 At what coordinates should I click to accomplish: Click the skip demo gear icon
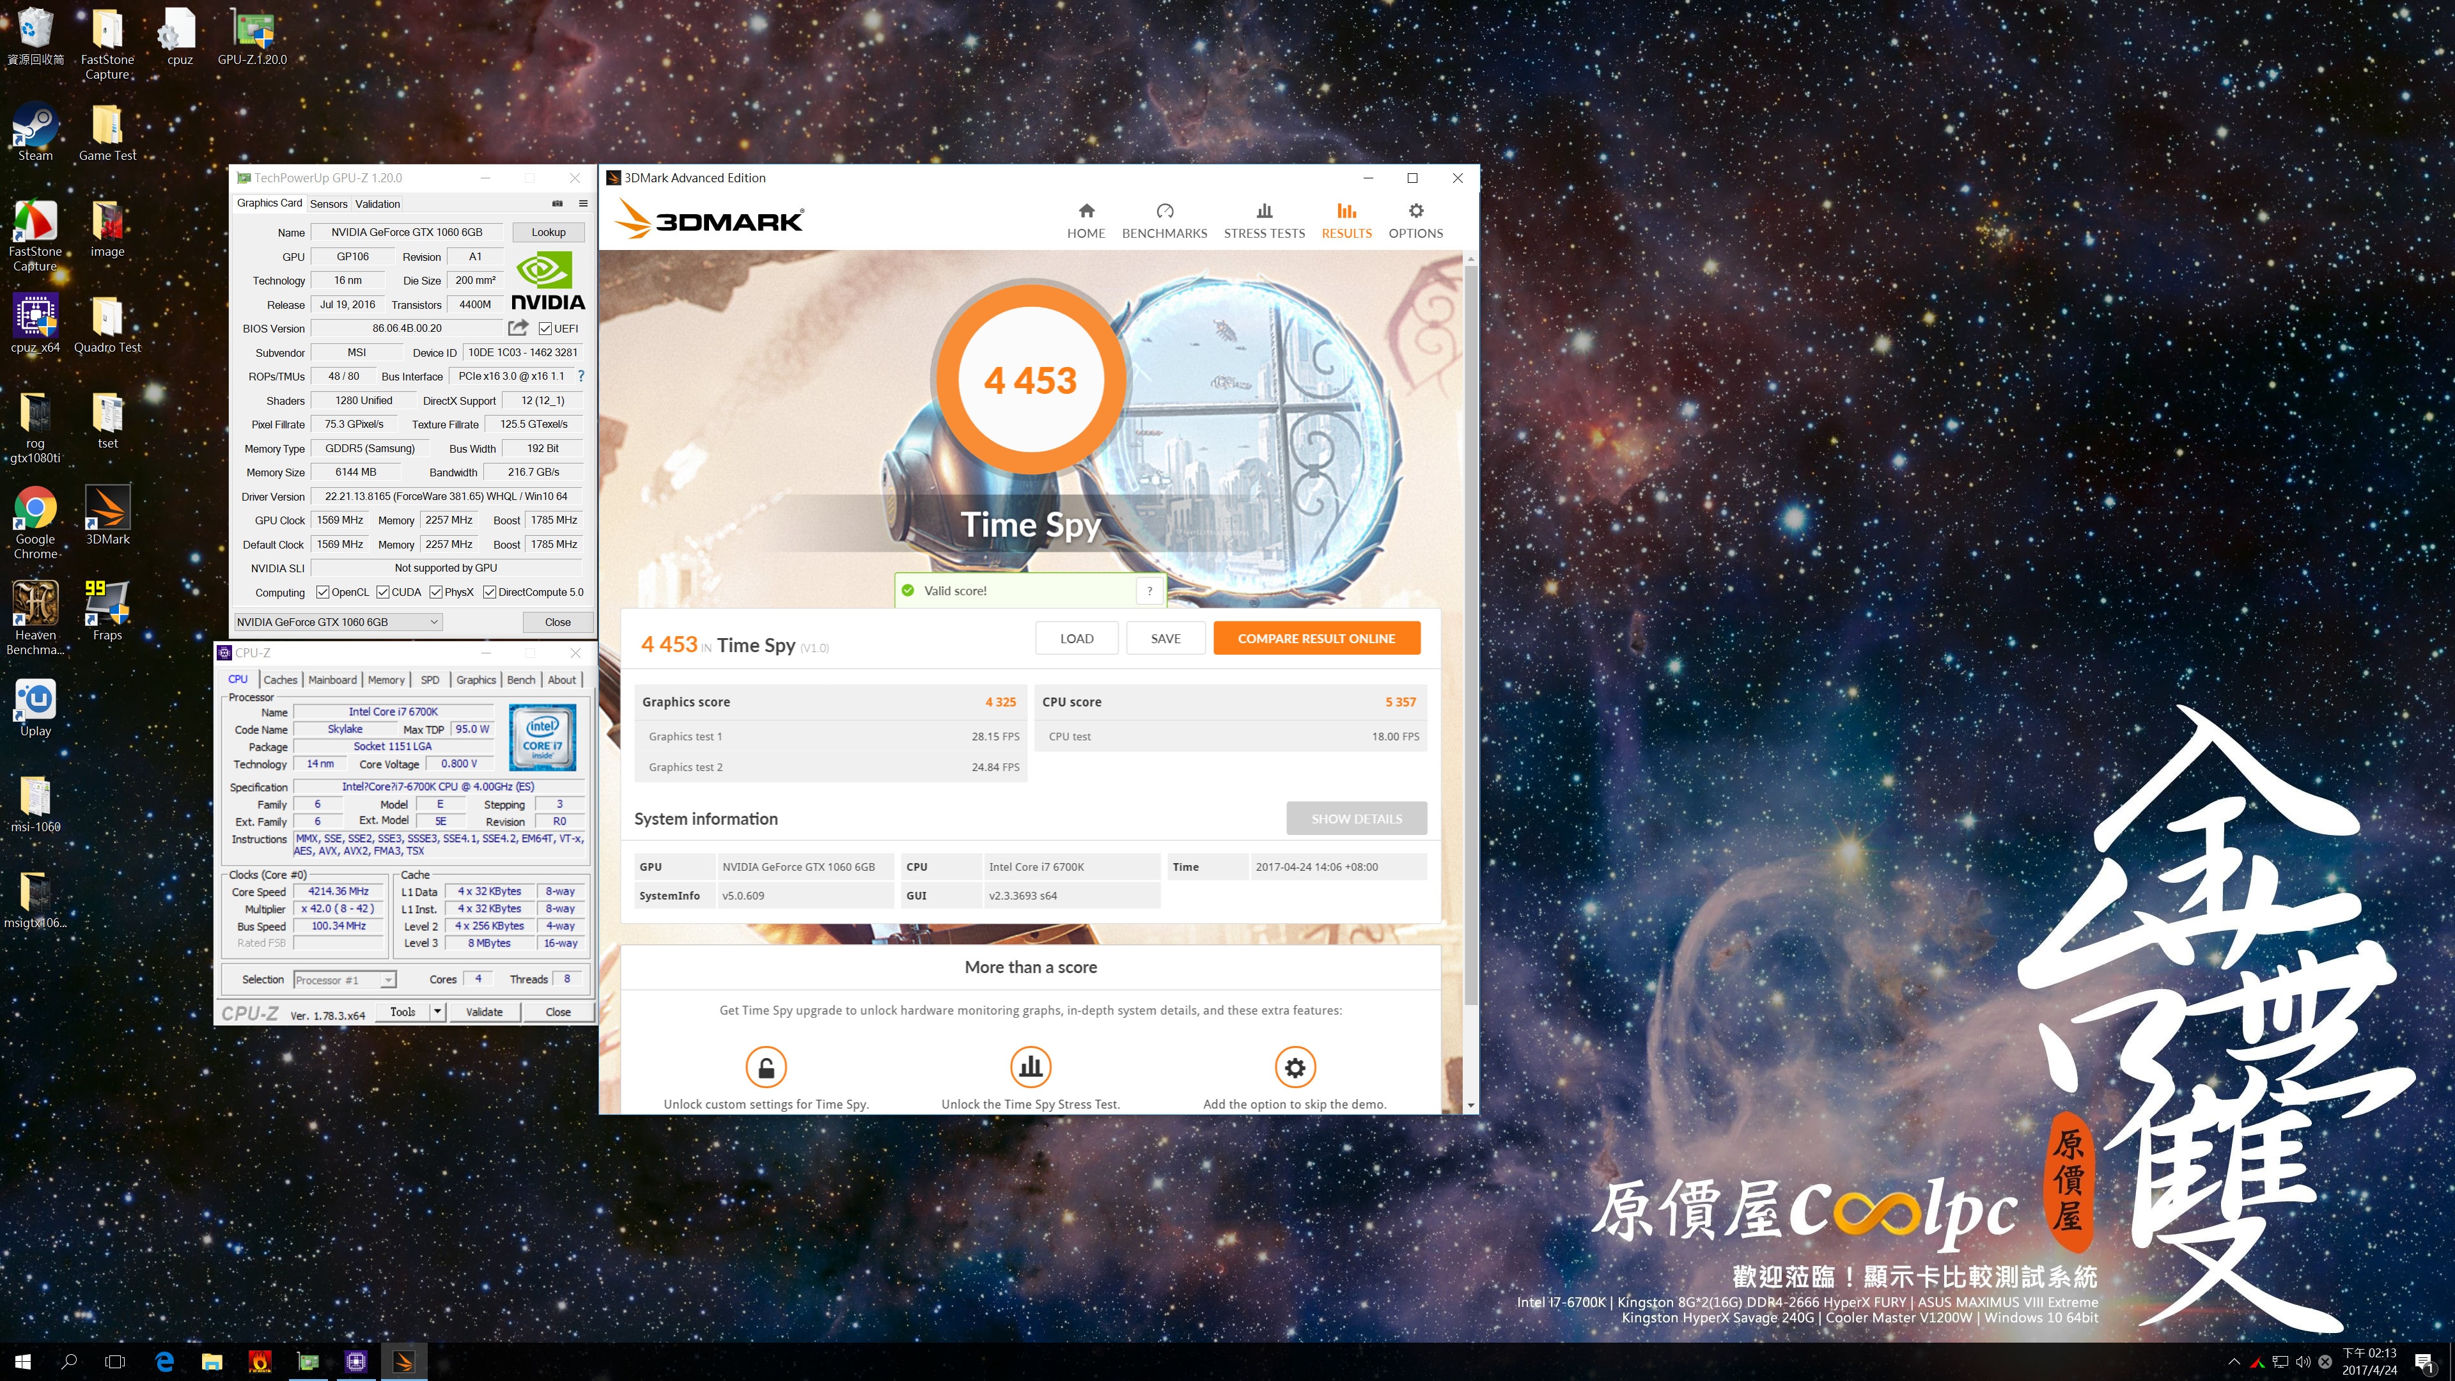pyautogui.click(x=1294, y=1066)
